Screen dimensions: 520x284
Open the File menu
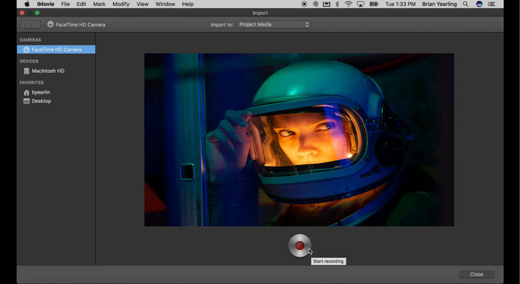point(66,4)
